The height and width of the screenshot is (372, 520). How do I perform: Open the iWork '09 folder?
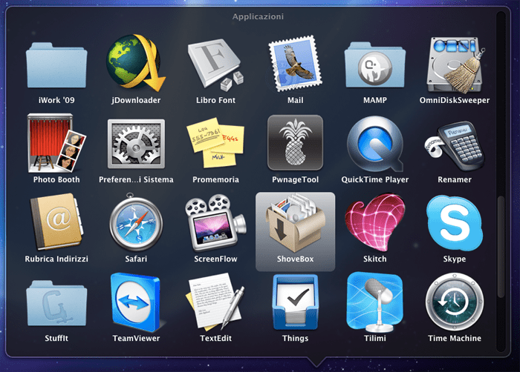pyautogui.click(x=56, y=65)
